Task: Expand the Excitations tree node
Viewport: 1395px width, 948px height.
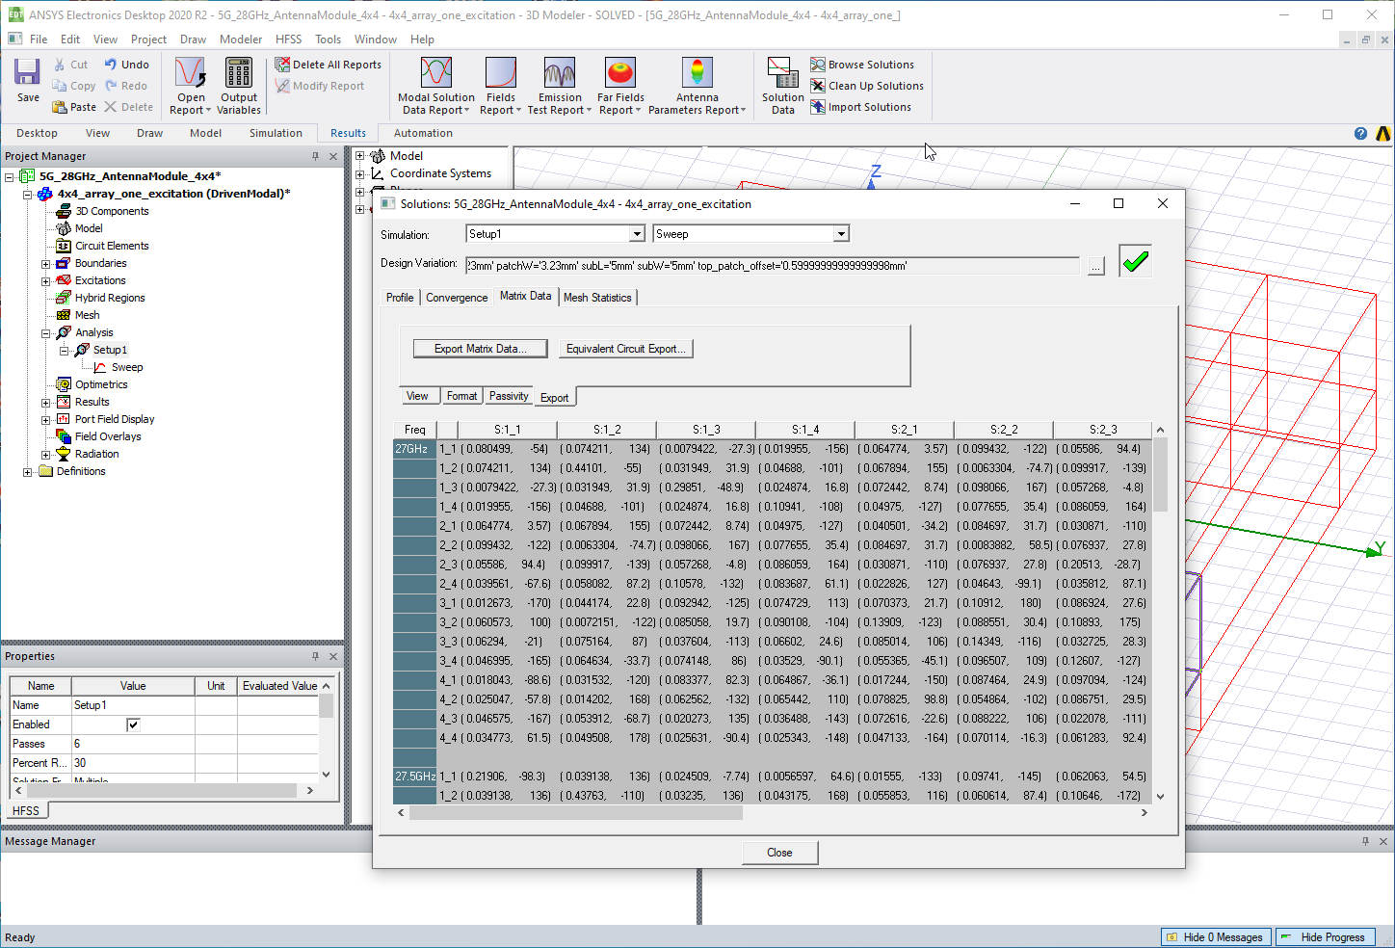Action: (45, 280)
